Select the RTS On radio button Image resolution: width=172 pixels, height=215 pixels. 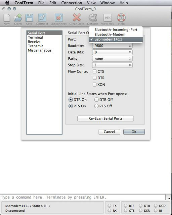tap(71, 106)
